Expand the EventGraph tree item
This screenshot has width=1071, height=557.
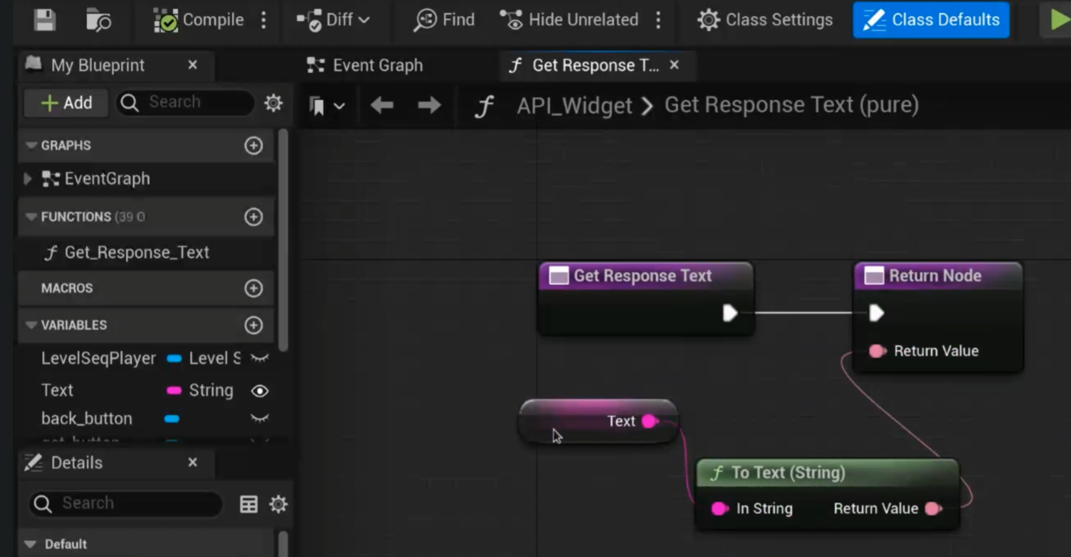click(27, 179)
